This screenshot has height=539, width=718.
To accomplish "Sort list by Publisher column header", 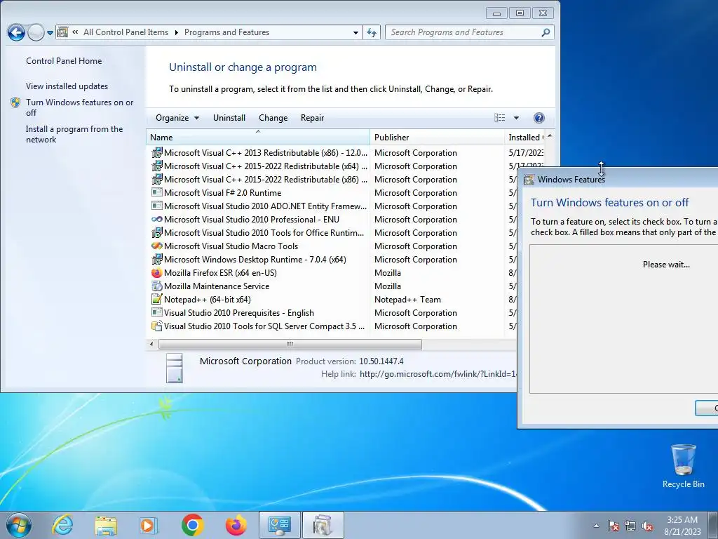I will 437,137.
